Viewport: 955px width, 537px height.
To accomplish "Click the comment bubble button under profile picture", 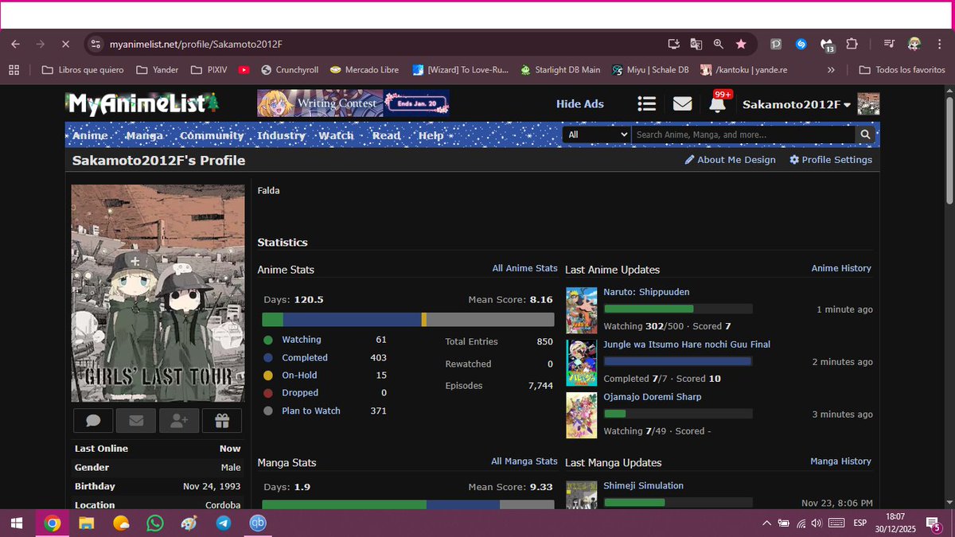I will tap(93, 420).
